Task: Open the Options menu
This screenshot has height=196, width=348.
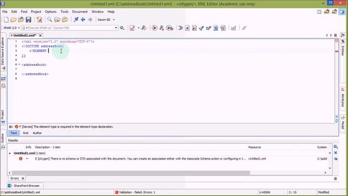Action: [x=51, y=11]
